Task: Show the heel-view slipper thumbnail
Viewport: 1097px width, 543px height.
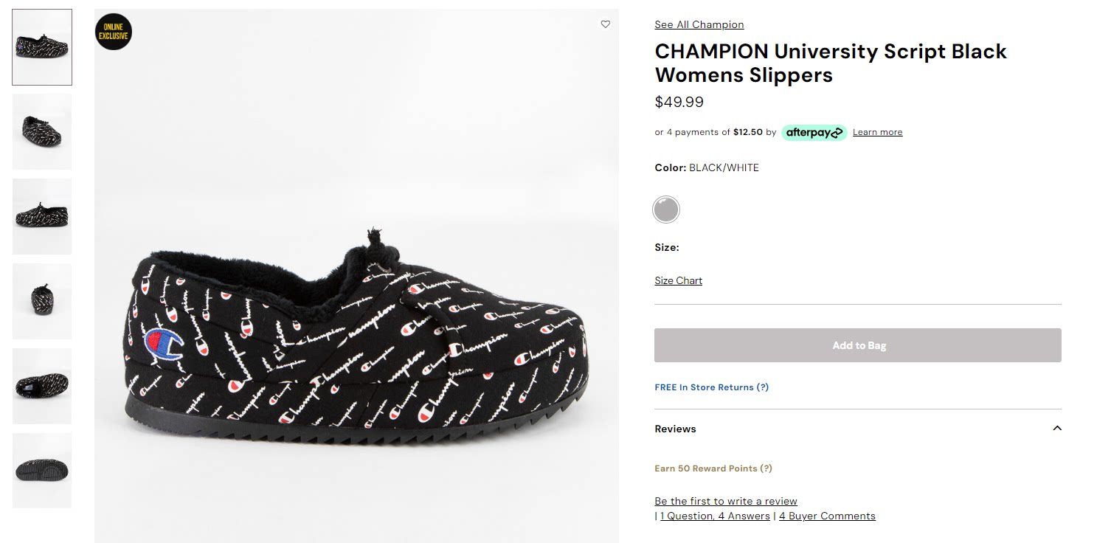Action: click(42, 301)
